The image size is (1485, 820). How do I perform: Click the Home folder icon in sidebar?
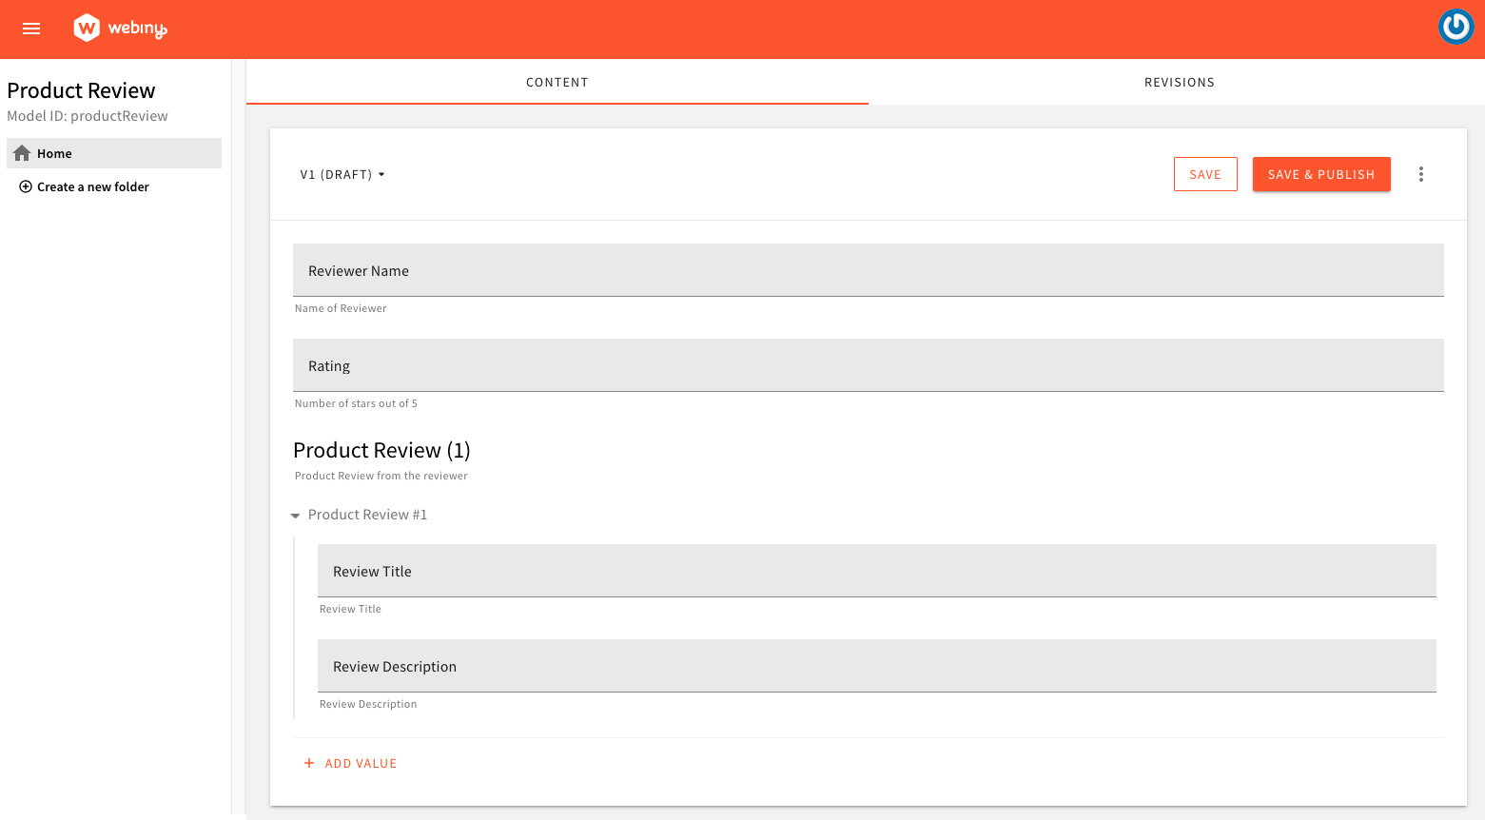pyautogui.click(x=22, y=153)
